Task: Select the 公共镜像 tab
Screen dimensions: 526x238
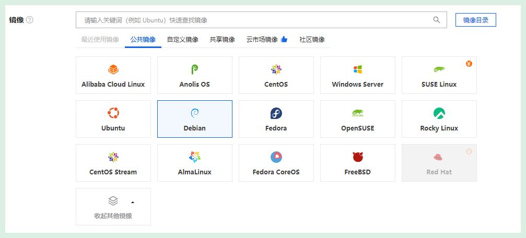Action: click(143, 40)
